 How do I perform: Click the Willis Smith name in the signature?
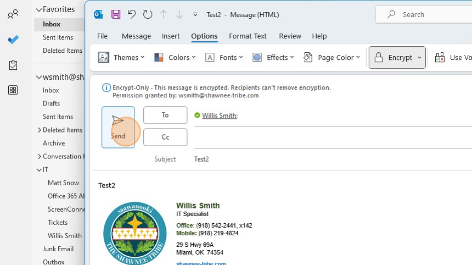[x=198, y=206]
